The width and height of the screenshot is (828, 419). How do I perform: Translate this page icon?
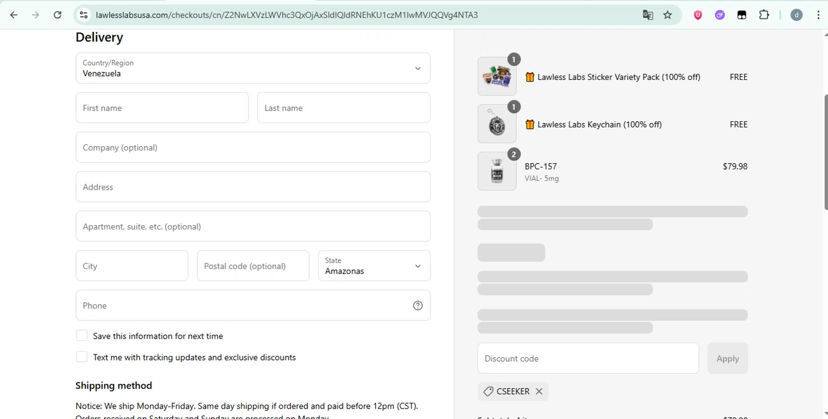tap(648, 15)
